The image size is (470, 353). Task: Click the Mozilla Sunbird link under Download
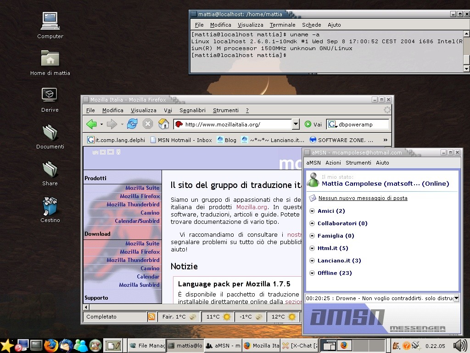139,285
